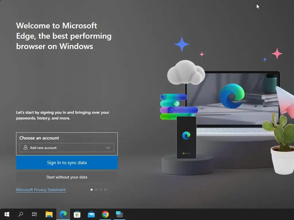
Task: Click the Choose an account heading
Action: pyautogui.click(x=39, y=138)
